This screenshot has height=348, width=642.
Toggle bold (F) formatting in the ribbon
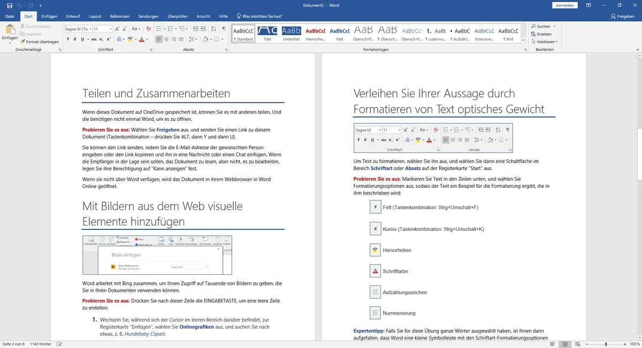click(x=68, y=39)
